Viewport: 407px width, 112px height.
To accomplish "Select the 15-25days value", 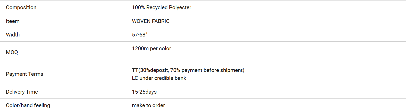I will click(x=144, y=92).
